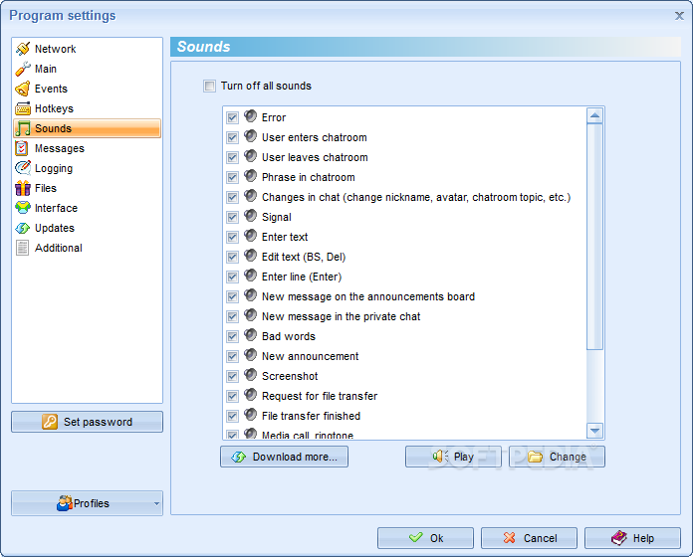Click the Change sound file button

(557, 457)
